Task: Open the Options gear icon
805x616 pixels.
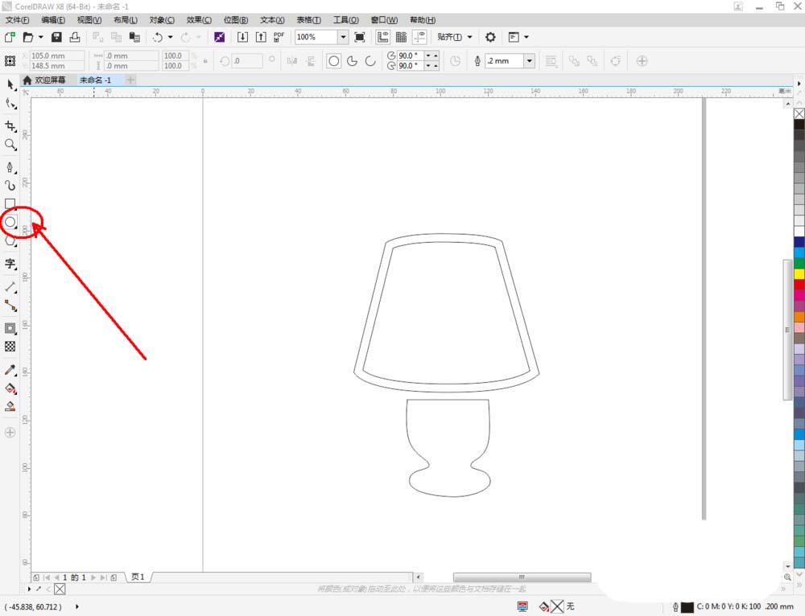Action: click(x=490, y=37)
